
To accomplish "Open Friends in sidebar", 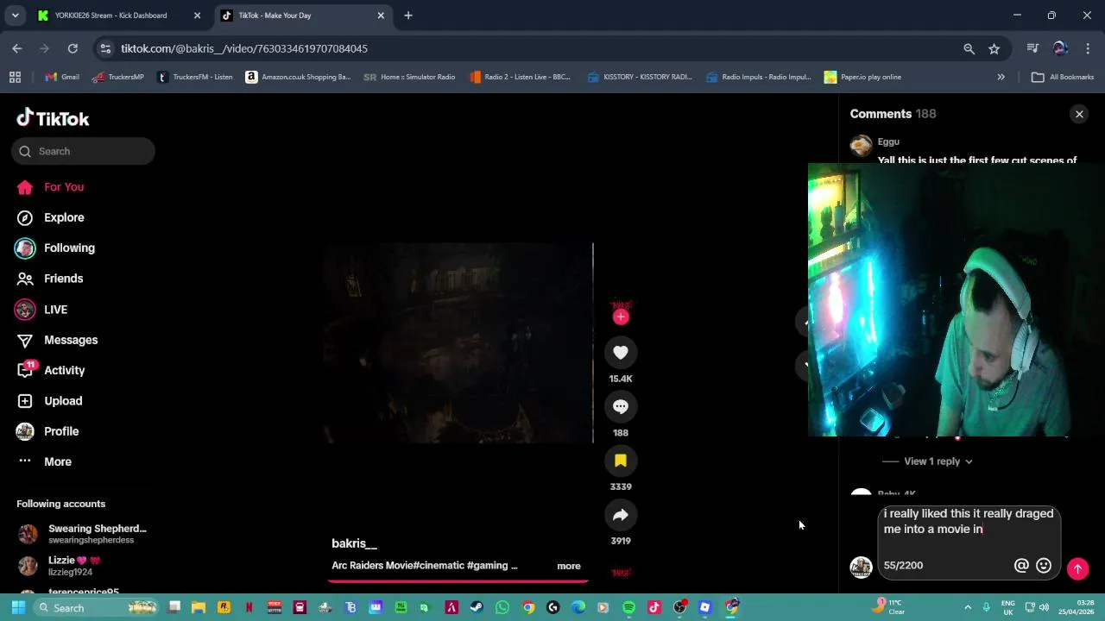I will click(x=63, y=279).
